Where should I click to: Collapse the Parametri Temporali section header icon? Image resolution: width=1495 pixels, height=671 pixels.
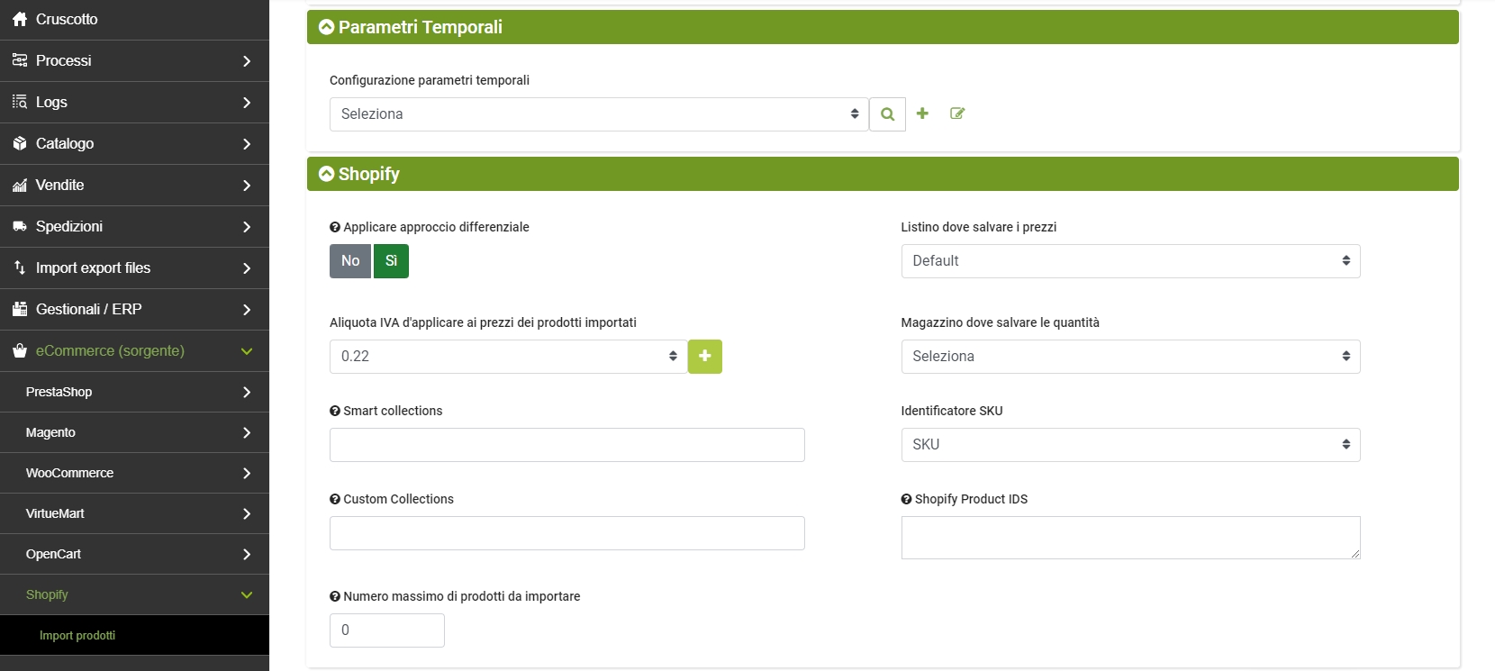[326, 27]
